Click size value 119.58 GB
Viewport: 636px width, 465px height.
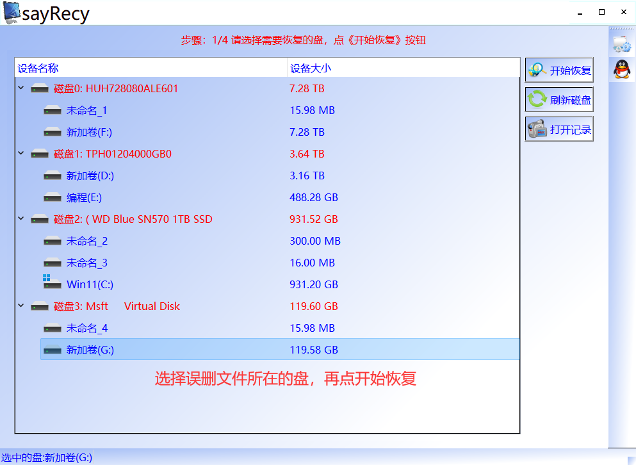314,350
